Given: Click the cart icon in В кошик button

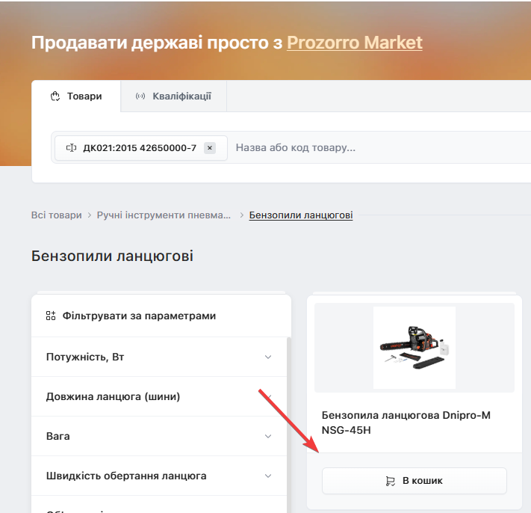Looking at the screenshot, I should [391, 481].
